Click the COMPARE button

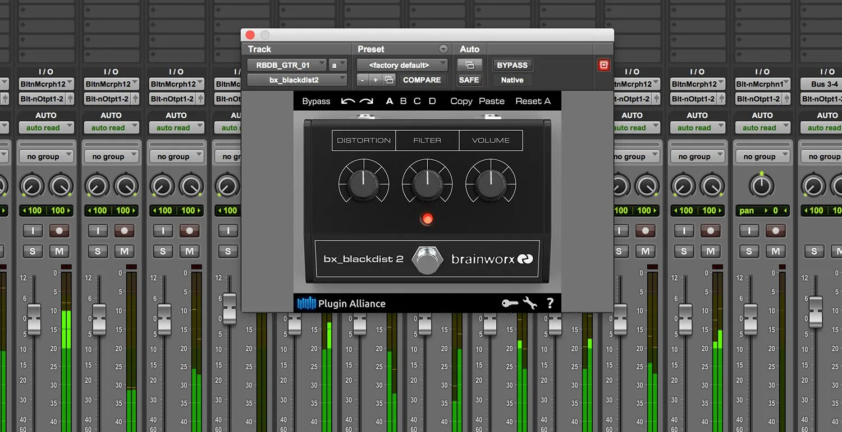click(422, 80)
